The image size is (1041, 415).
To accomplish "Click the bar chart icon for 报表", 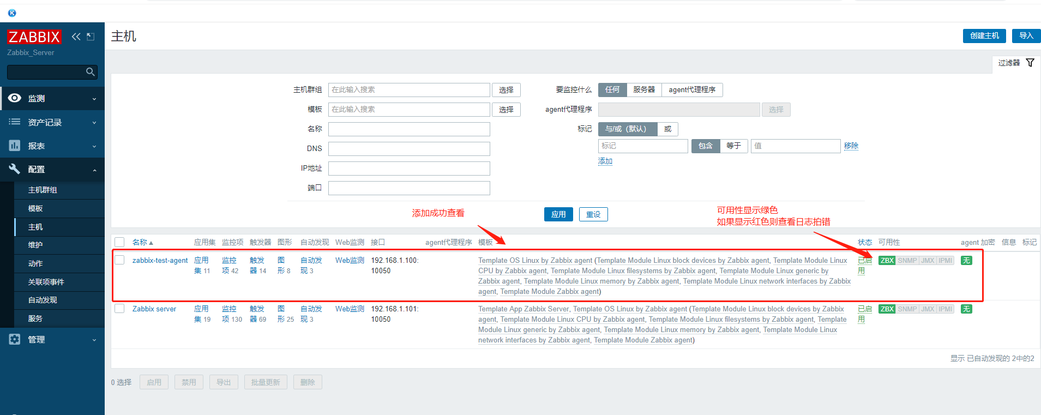I will coord(15,146).
